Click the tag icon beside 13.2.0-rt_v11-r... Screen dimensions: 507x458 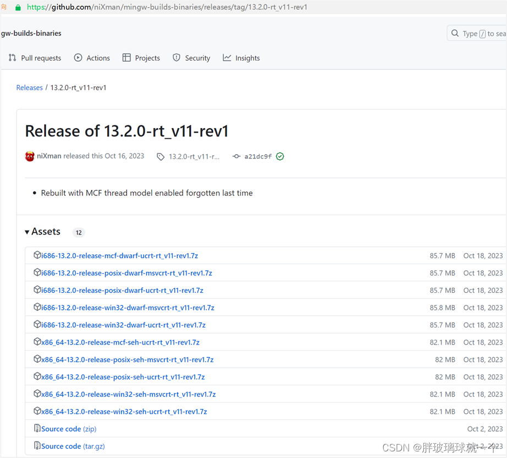(x=161, y=157)
